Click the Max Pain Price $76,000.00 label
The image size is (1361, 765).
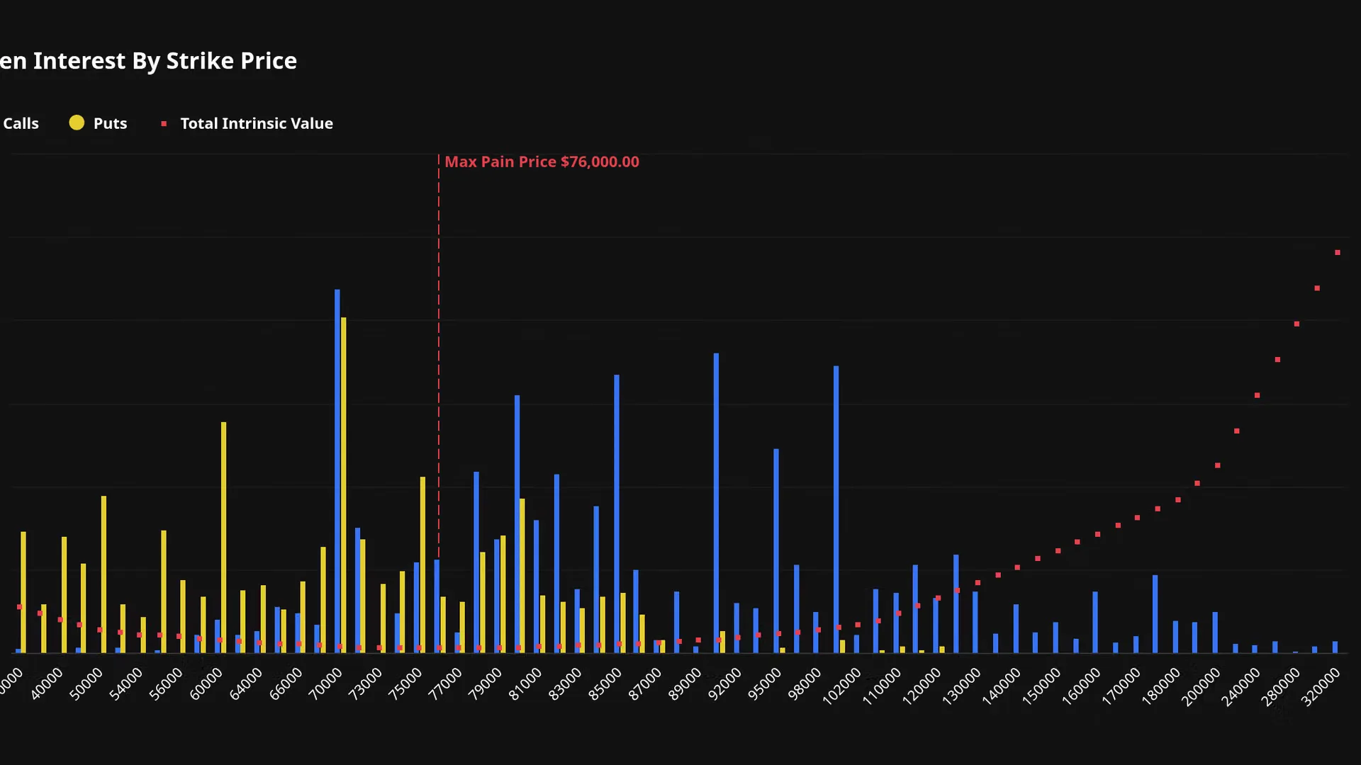pos(542,161)
